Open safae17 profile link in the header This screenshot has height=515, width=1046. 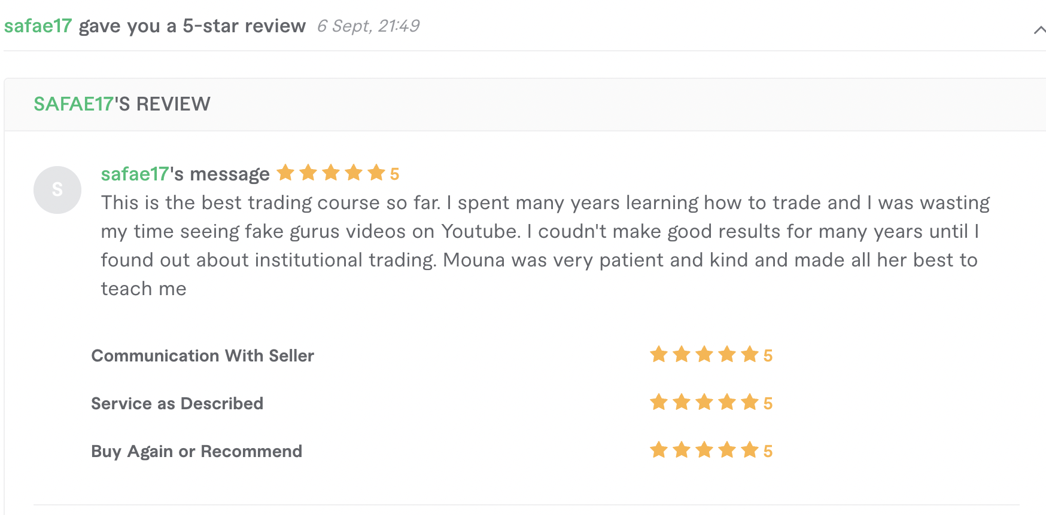pos(38,26)
